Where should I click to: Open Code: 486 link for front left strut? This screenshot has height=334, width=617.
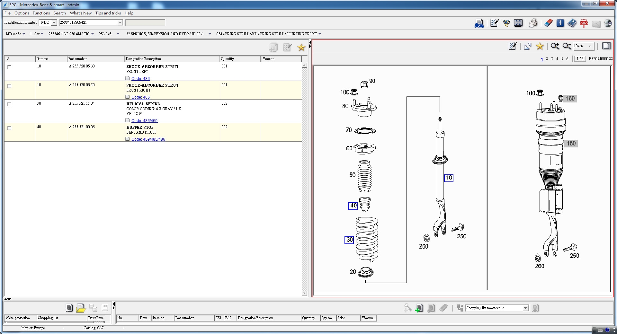(x=140, y=79)
